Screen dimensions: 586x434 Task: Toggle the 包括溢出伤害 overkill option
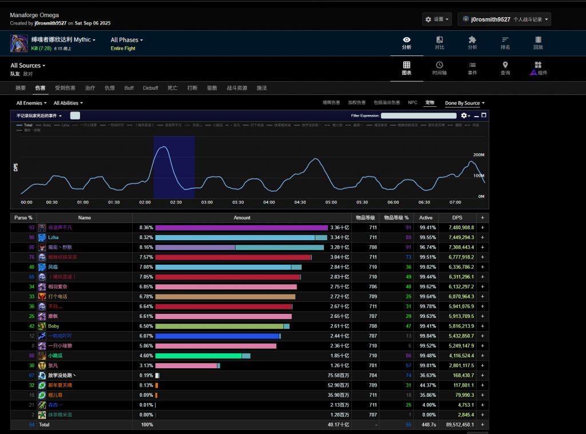click(x=386, y=103)
